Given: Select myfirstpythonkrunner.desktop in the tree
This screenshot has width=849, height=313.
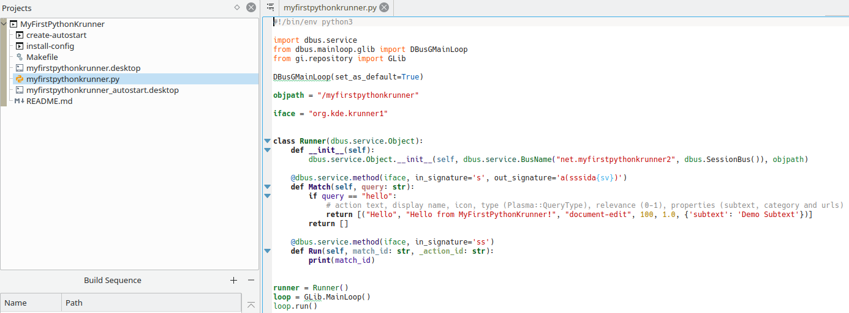Looking at the screenshot, I should coord(83,68).
